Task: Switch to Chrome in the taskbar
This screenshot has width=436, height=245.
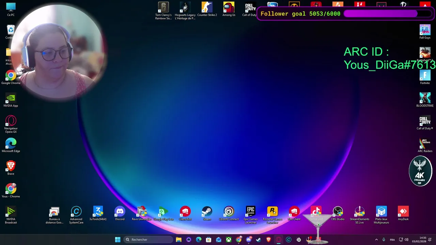Action: pos(238,240)
